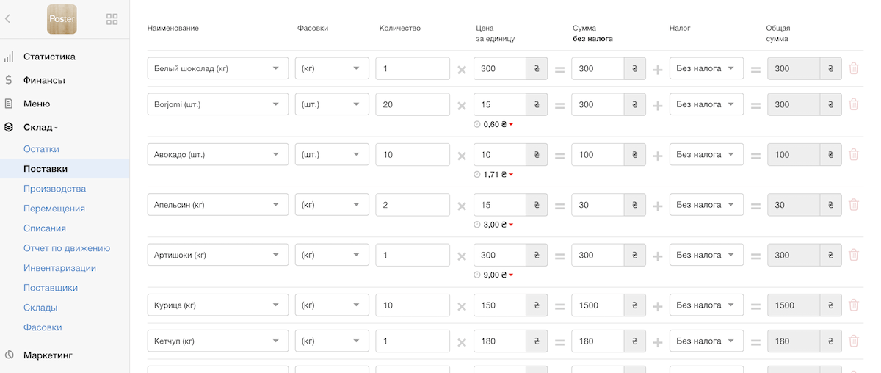Click the unit price field for Кетчуп
The image size is (881, 373).
click(500, 341)
